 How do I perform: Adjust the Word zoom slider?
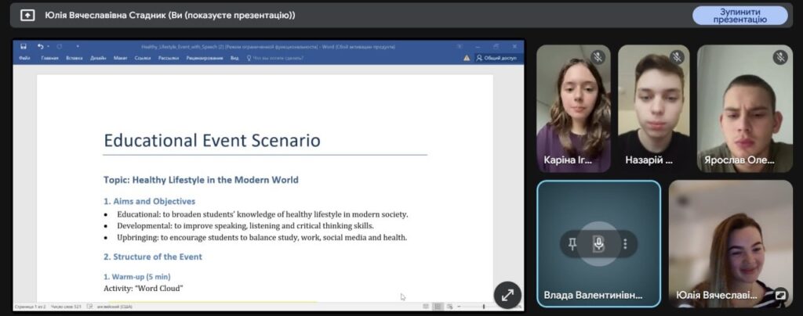coord(482,307)
